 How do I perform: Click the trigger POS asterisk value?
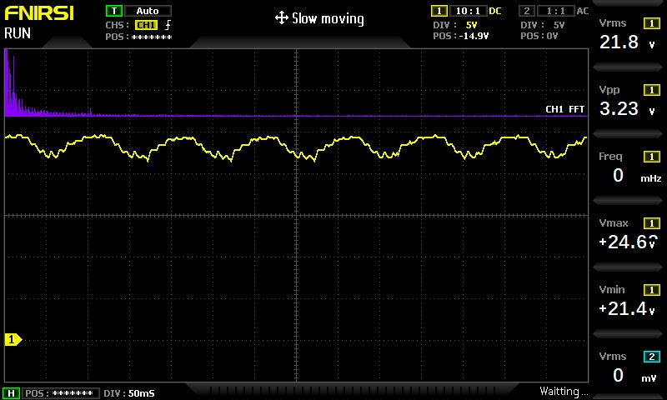pos(152,37)
